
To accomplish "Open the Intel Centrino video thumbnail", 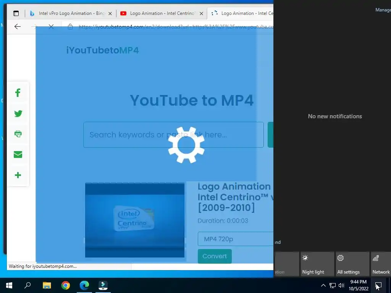I will [x=135, y=220].
